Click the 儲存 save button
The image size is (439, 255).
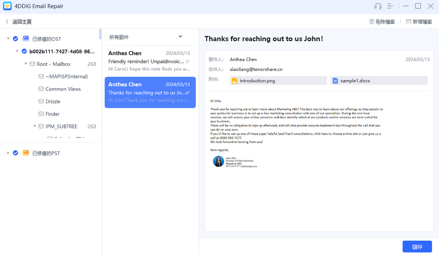(417, 246)
